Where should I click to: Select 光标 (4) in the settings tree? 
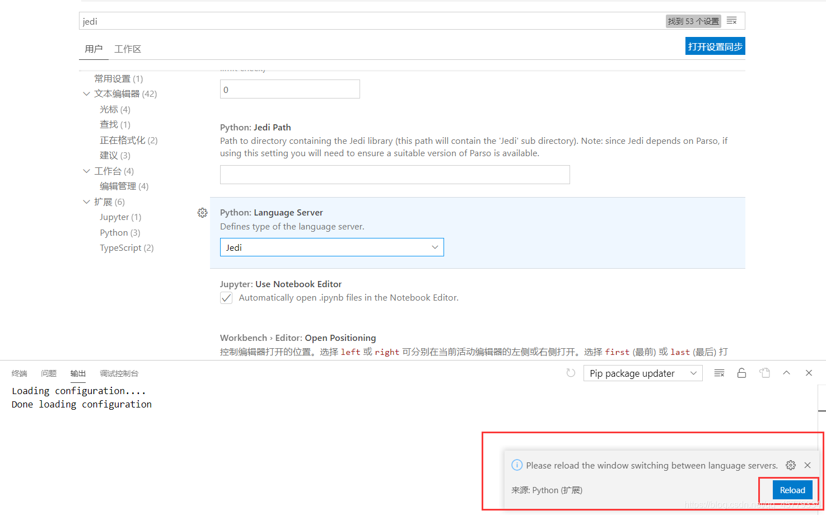pos(115,110)
